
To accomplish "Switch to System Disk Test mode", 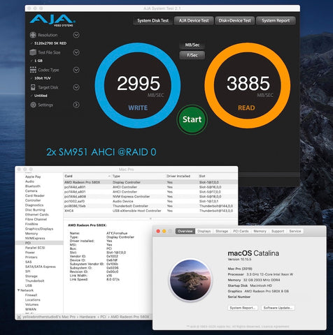I will point(153,21).
